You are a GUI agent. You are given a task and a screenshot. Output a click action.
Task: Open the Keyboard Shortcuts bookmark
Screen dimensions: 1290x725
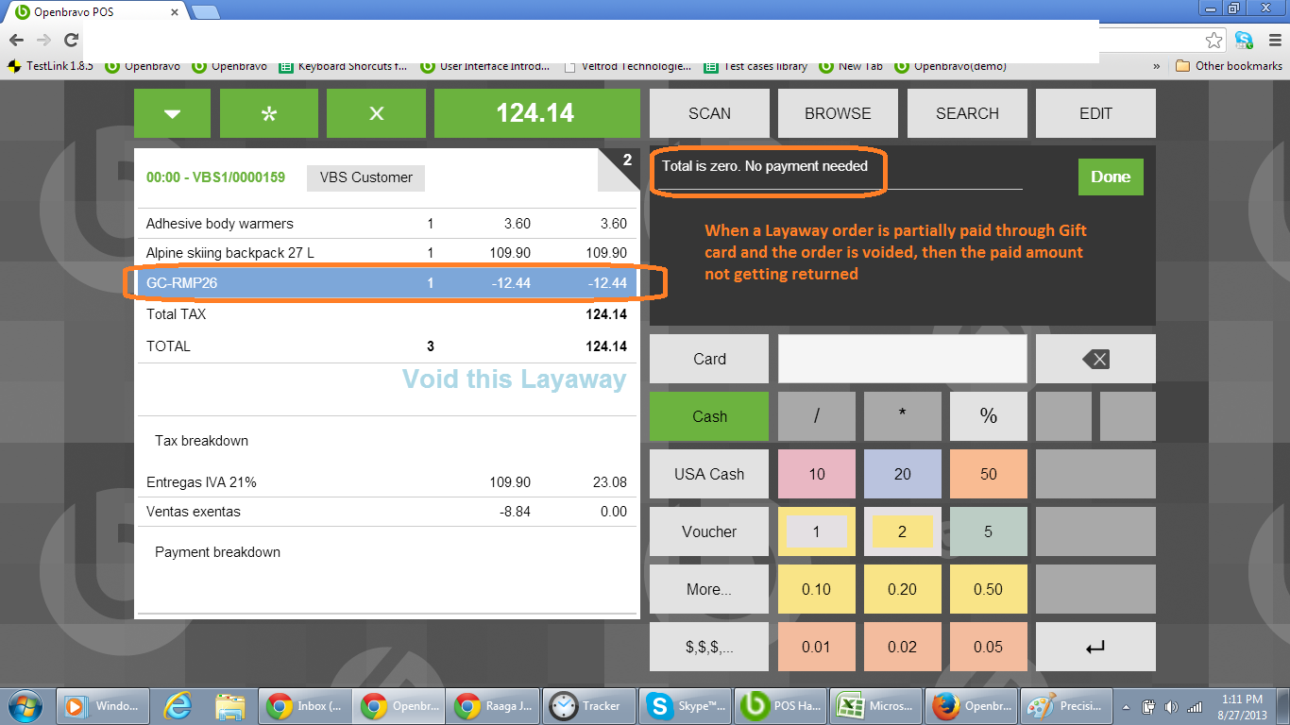[345, 66]
